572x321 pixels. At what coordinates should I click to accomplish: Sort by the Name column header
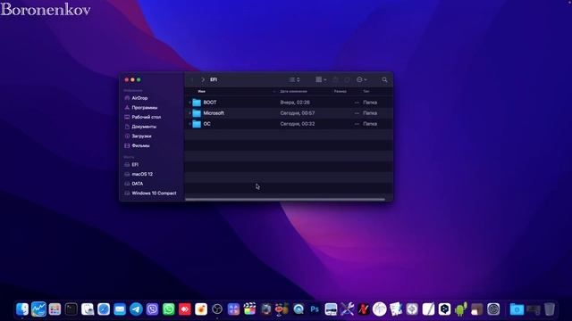(x=202, y=91)
